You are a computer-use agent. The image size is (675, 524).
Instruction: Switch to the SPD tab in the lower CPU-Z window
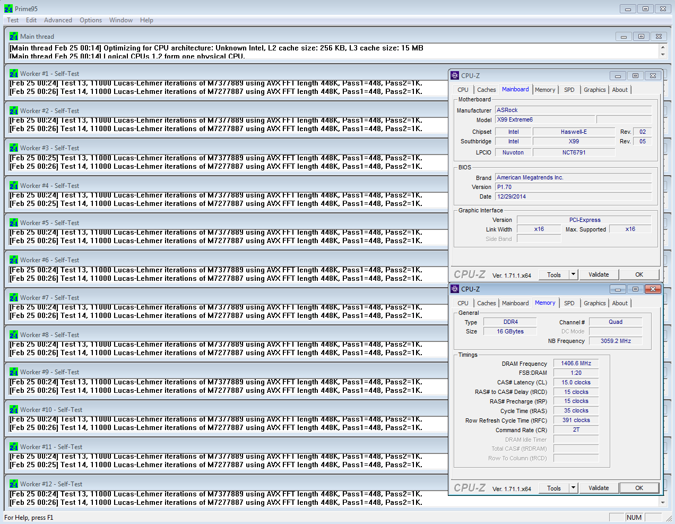click(569, 303)
